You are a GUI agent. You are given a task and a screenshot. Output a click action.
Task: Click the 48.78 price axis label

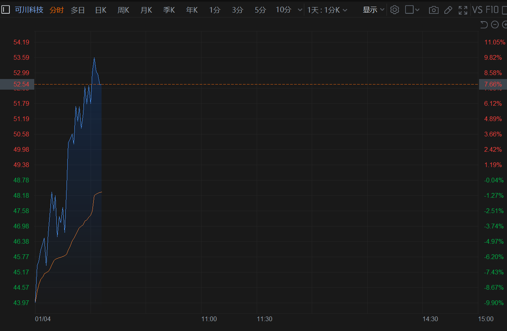(21, 180)
